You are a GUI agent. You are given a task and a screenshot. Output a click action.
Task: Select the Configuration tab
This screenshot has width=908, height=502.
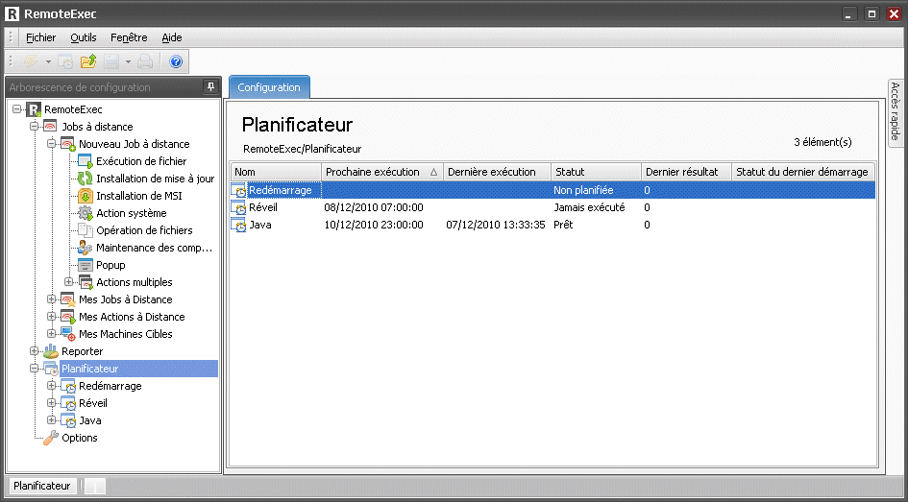[269, 87]
